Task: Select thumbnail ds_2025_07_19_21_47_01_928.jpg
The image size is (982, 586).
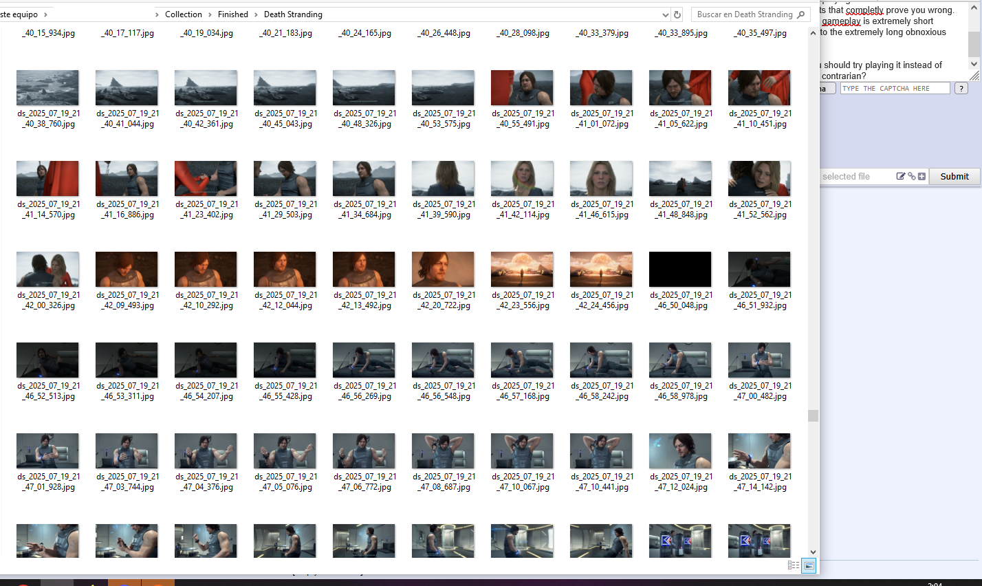Action: point(47,451)
